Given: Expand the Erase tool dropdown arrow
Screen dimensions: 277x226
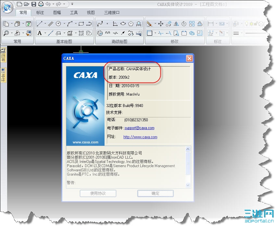Looking at the screenshot, I should (x=155, y=23).
